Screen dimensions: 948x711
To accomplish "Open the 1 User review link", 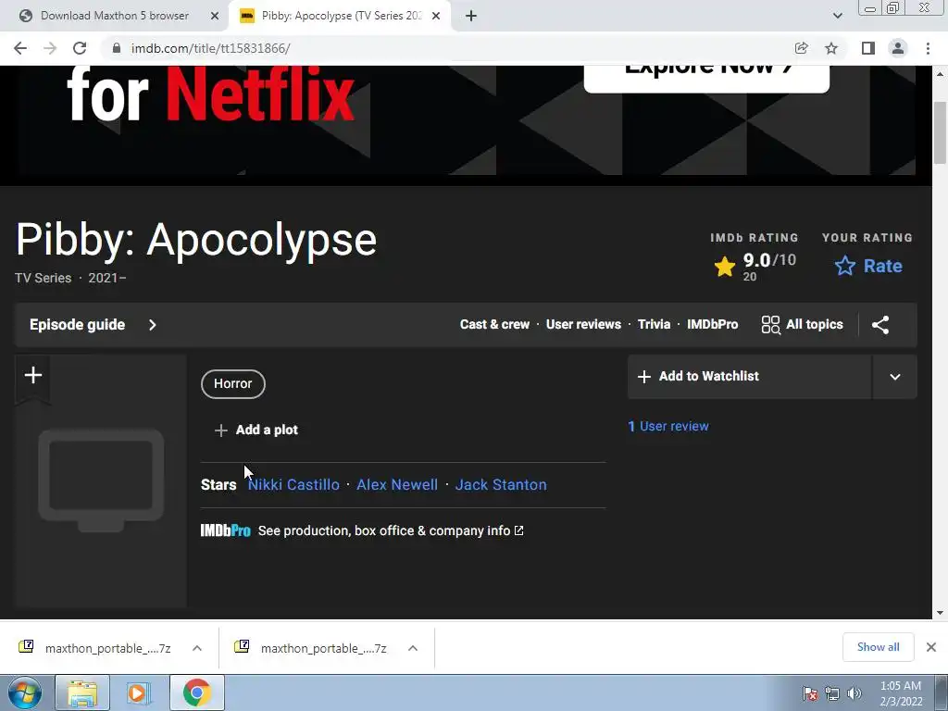I will (x=668, y=426).
